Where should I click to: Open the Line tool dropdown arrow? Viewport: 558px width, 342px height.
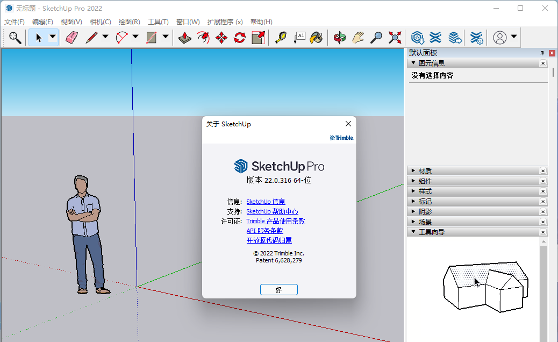click(105, 37)
